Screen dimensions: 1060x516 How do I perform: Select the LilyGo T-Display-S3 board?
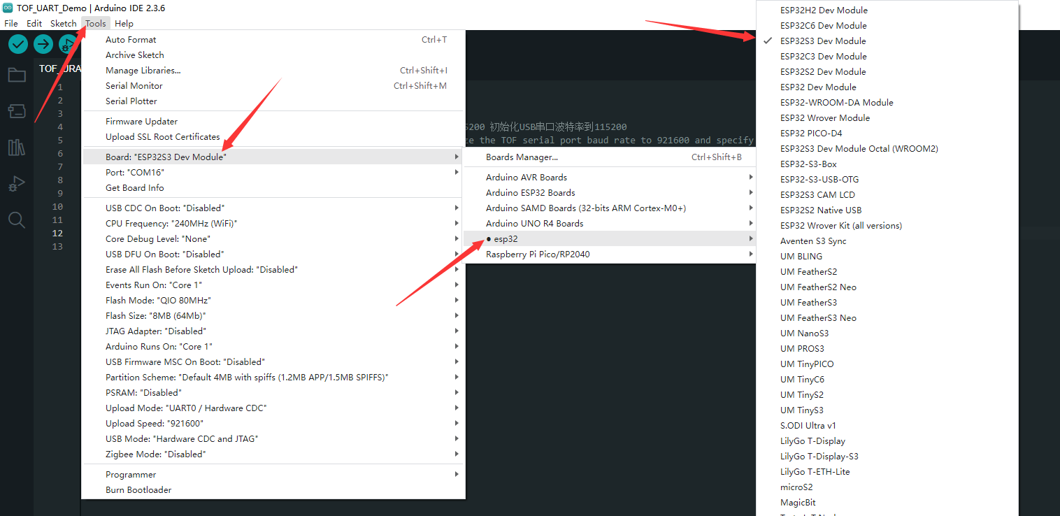pyautogui.click(x=819, y=457)
